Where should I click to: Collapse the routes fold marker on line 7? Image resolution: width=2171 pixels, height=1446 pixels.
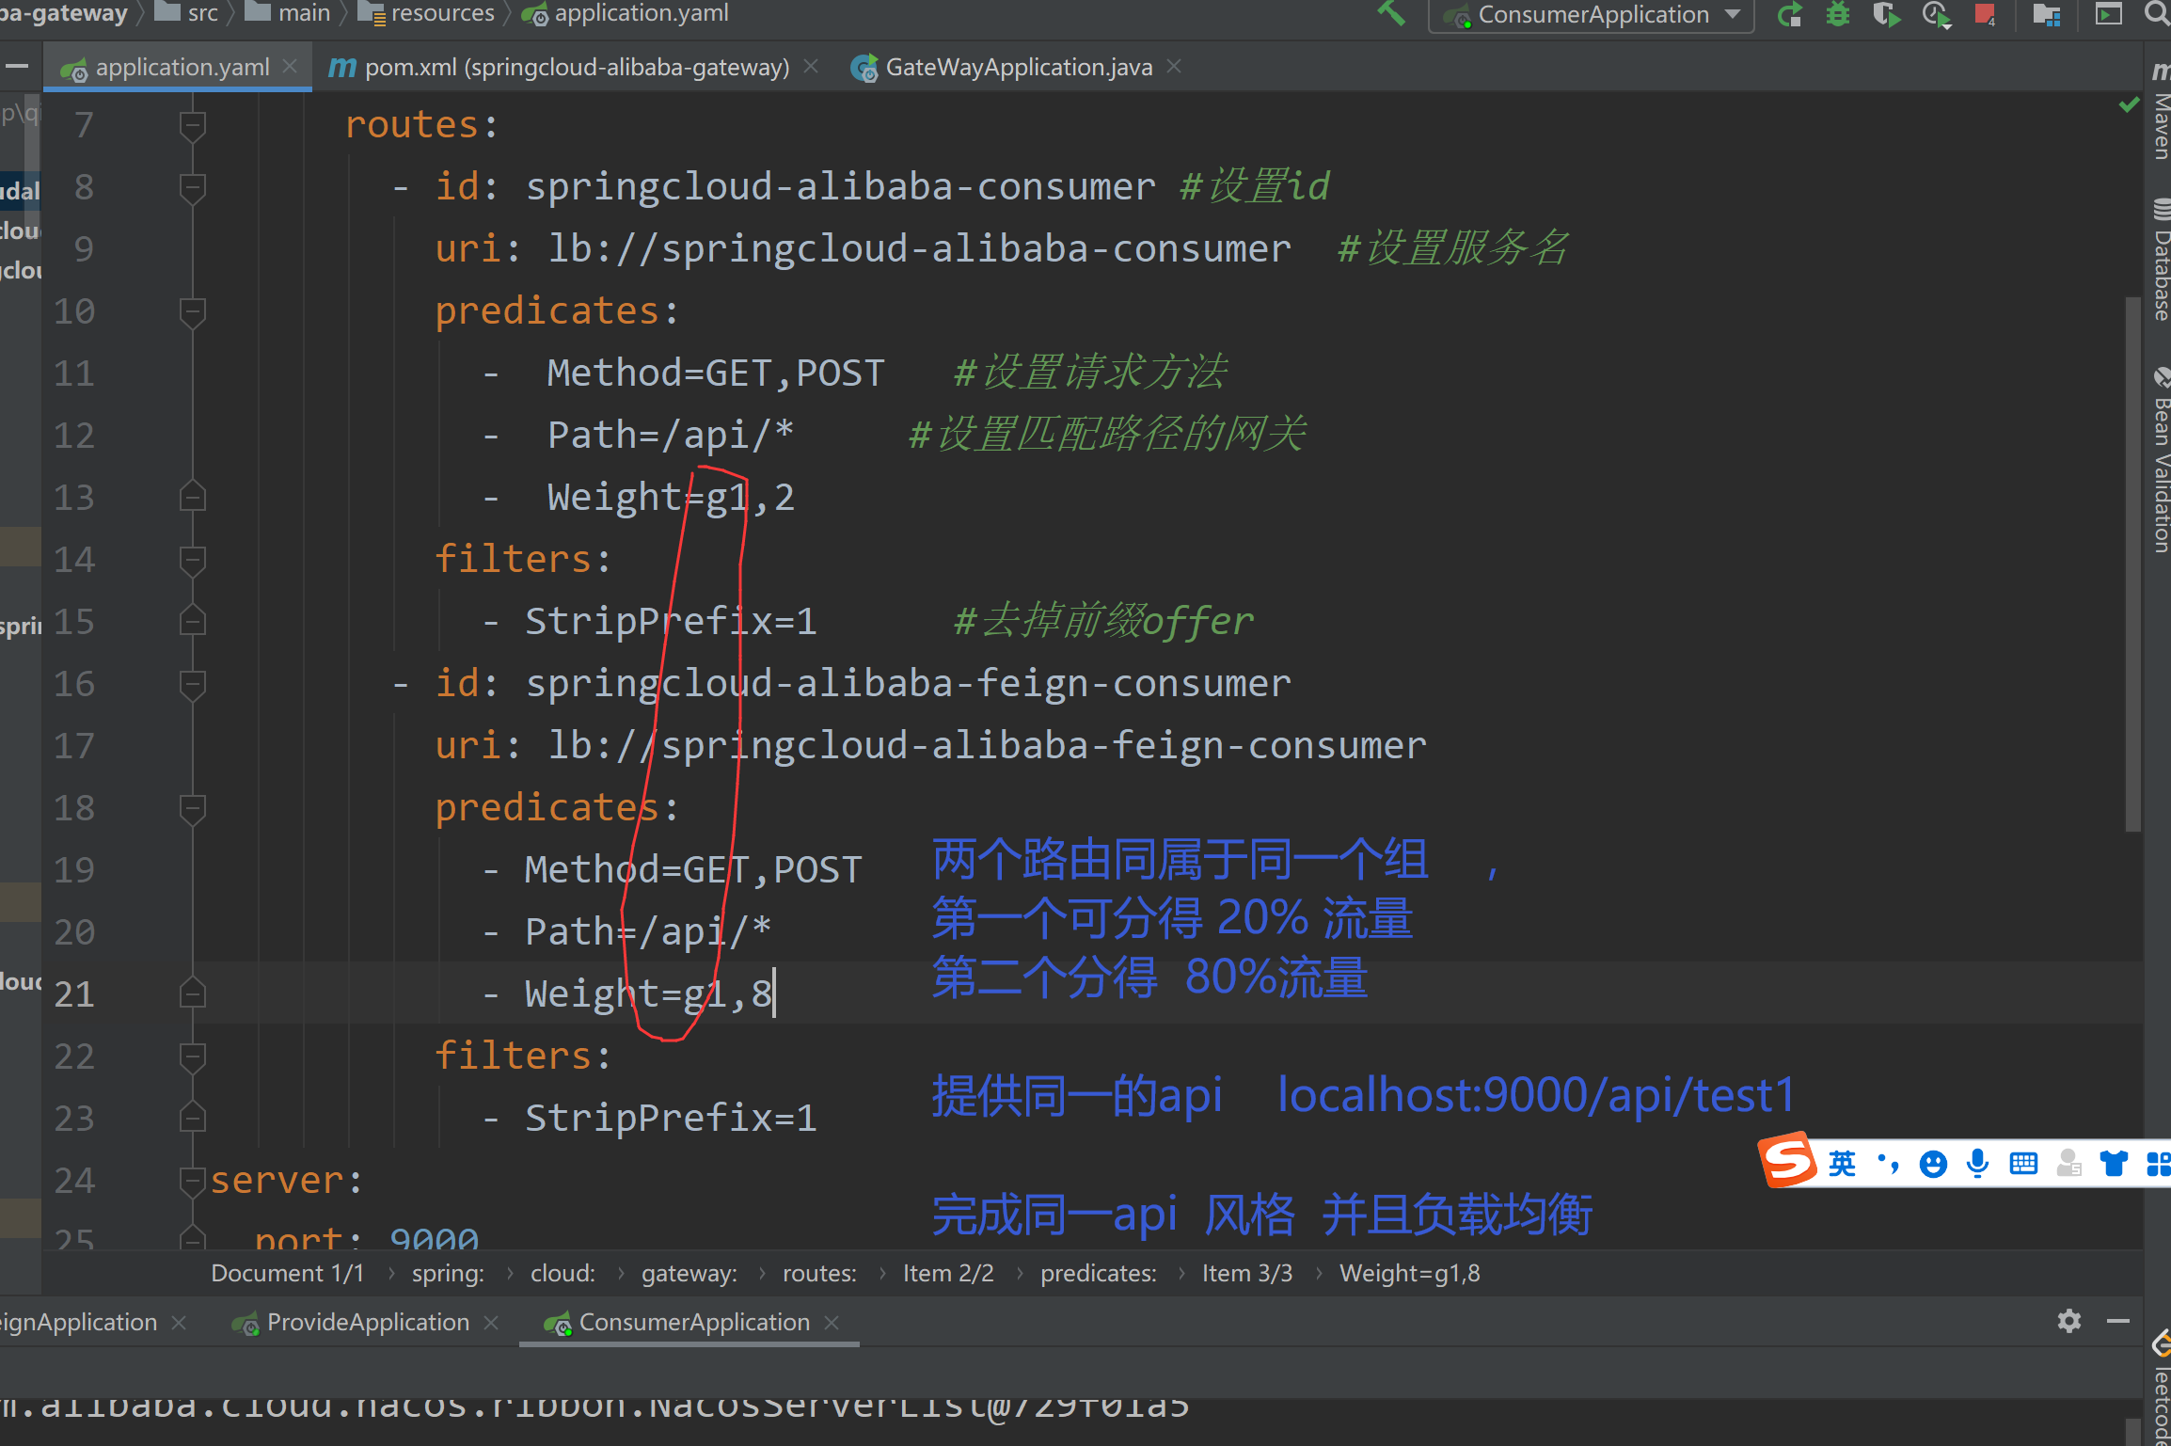[x=193, y=125]
